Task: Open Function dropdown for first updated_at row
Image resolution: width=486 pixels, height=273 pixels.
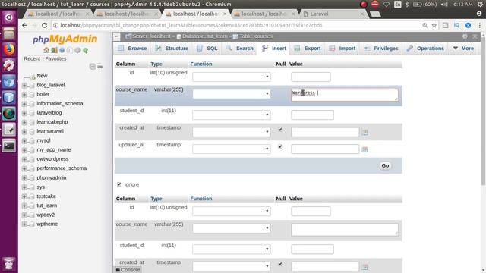Action: coord(231,149)
